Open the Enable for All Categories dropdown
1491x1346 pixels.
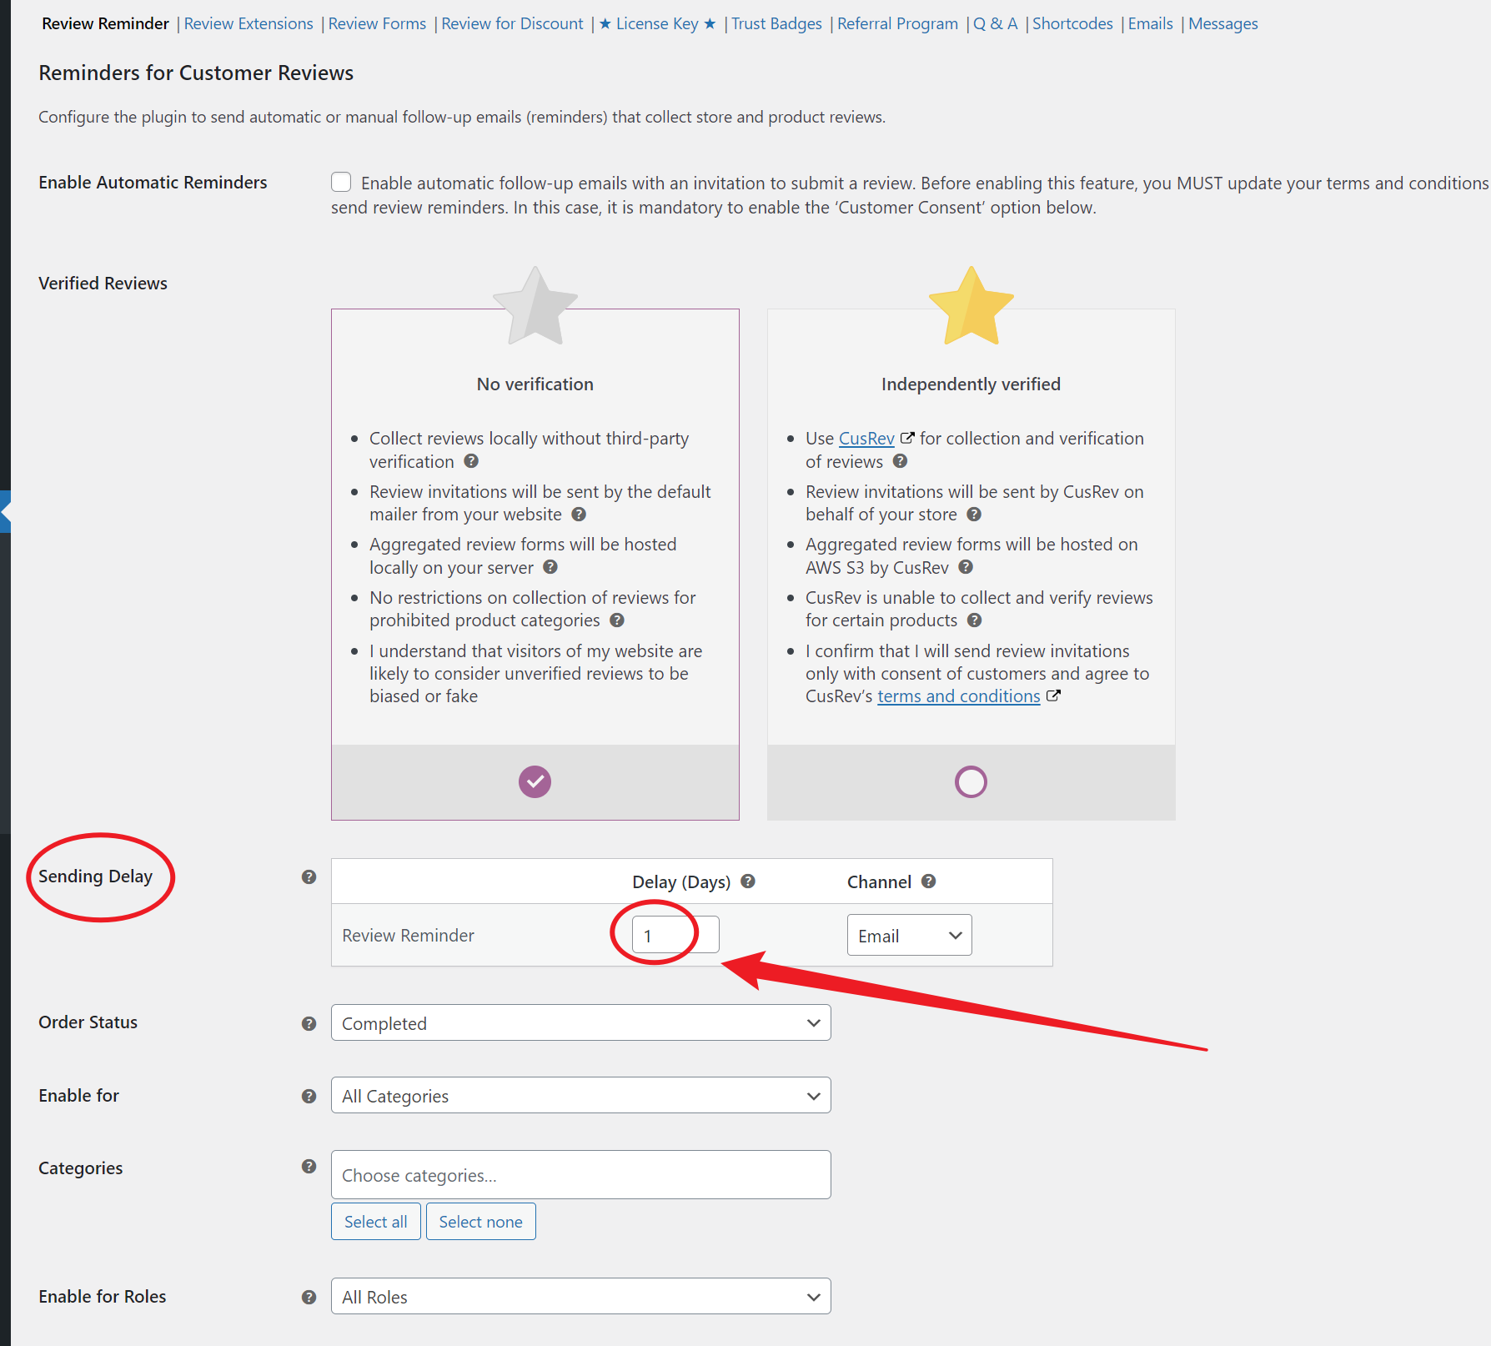coord(580,1095)
